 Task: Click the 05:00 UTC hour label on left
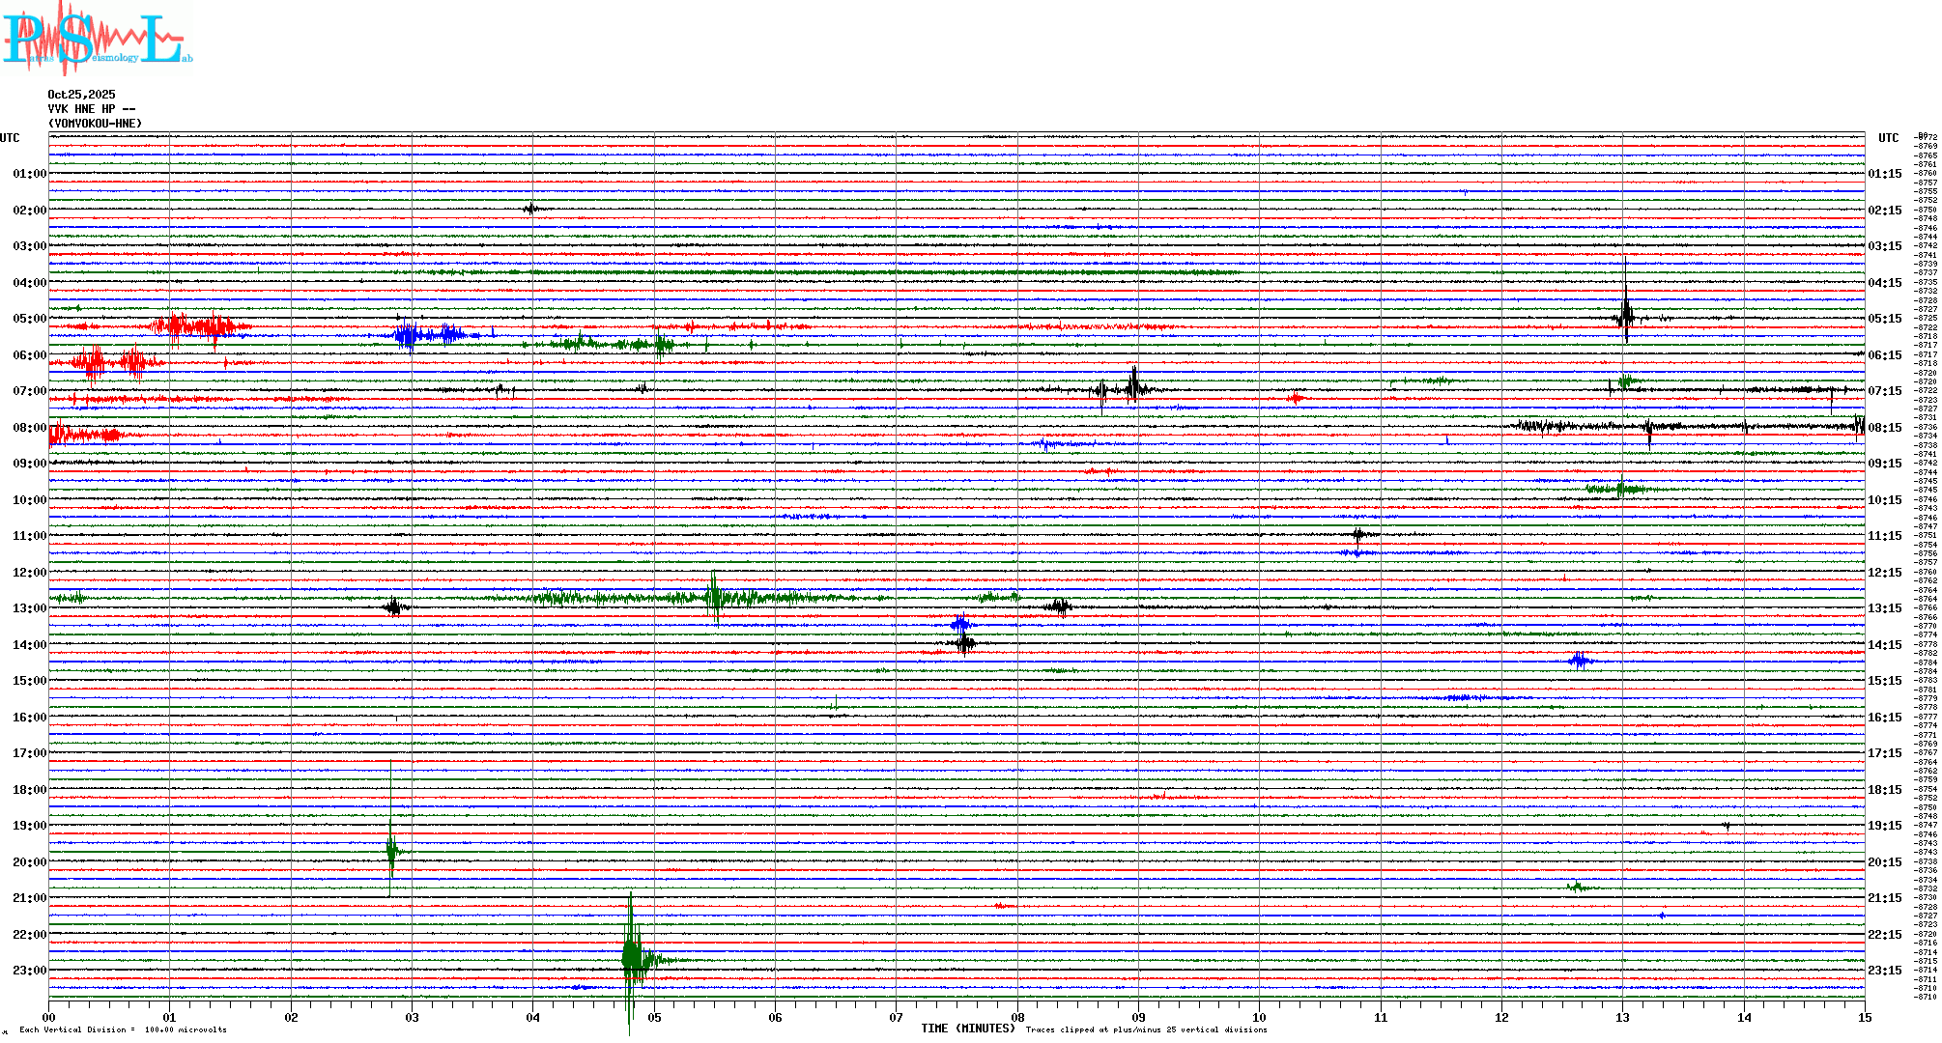(29, 319)
